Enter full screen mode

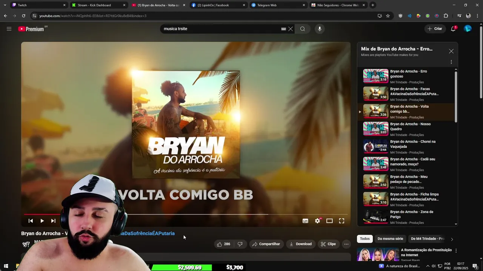click(341, 221)
